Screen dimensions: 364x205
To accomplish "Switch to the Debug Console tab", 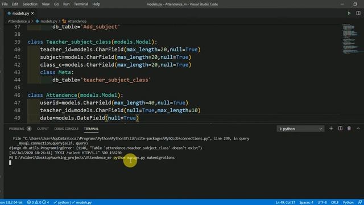I will point(66,129).
